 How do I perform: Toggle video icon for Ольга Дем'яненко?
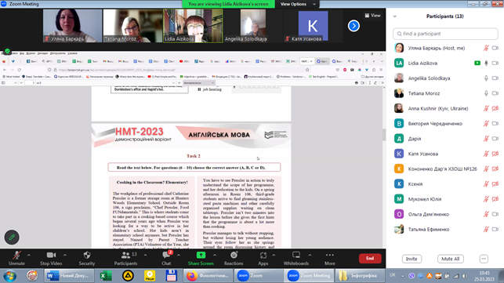tap(495, 214)
